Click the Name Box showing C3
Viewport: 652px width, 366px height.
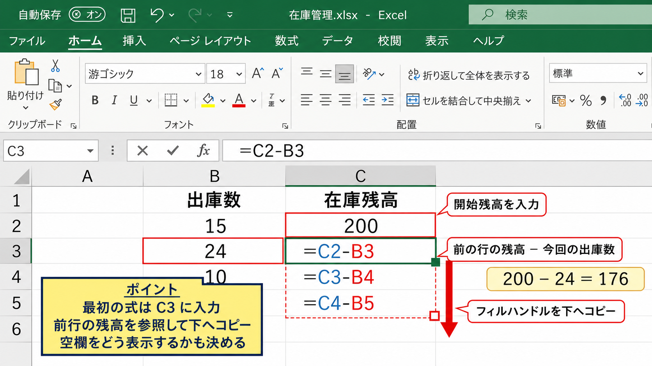(x=51, y=151)
